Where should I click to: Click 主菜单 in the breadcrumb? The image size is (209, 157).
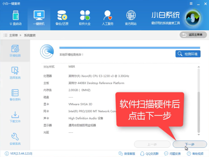[13, 35]
